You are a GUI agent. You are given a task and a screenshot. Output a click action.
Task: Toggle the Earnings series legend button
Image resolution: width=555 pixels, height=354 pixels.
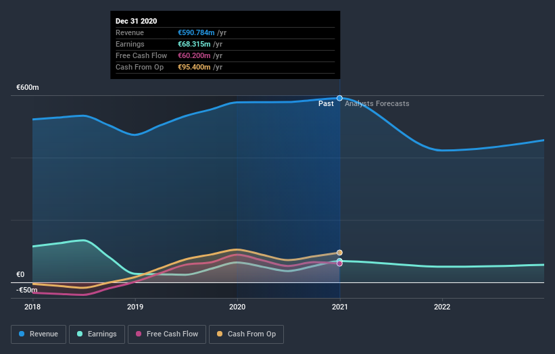pyautogui.click(x=97, y=334)
